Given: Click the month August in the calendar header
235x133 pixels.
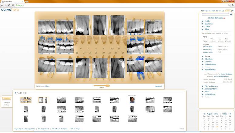Looking at the screenshot, I should pyautogui.click(x=210, y=114).
